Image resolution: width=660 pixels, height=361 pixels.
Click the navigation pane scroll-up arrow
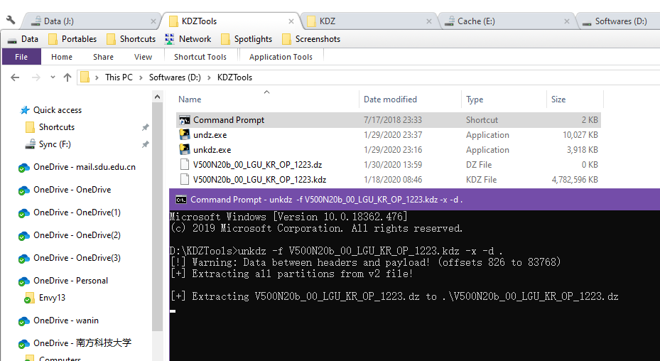point(158,97)
